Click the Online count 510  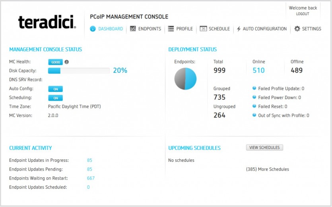pos(258,70)
